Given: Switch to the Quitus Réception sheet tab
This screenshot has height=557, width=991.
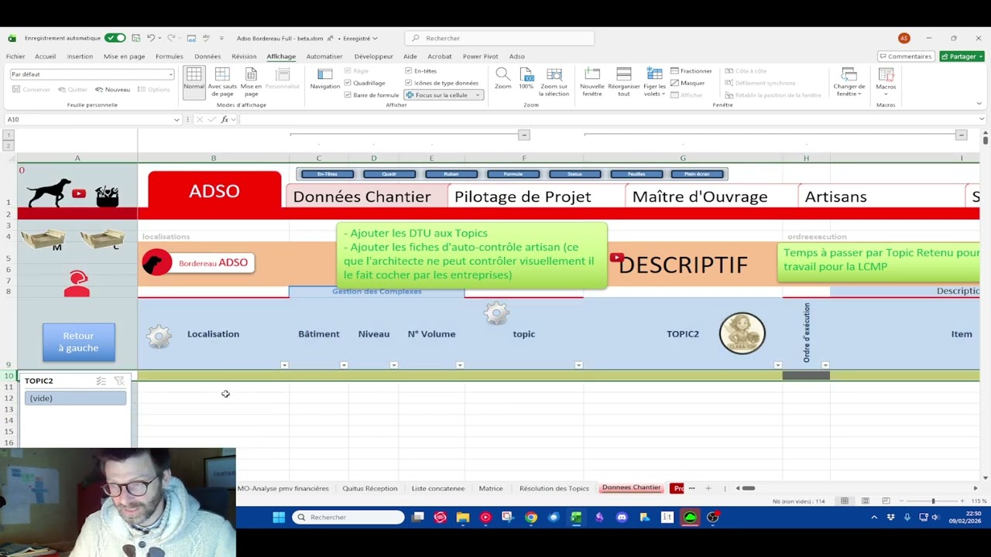Looking at the screenshot, I should [370, 488].
